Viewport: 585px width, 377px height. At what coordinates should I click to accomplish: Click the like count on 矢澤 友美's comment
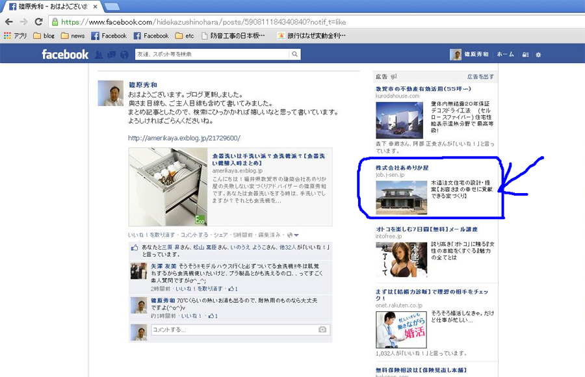point(233,289)
